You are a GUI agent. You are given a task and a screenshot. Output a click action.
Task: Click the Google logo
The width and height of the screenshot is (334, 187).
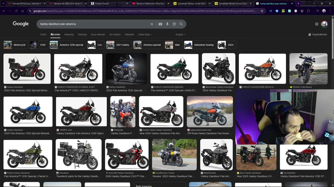pos(21,24)
